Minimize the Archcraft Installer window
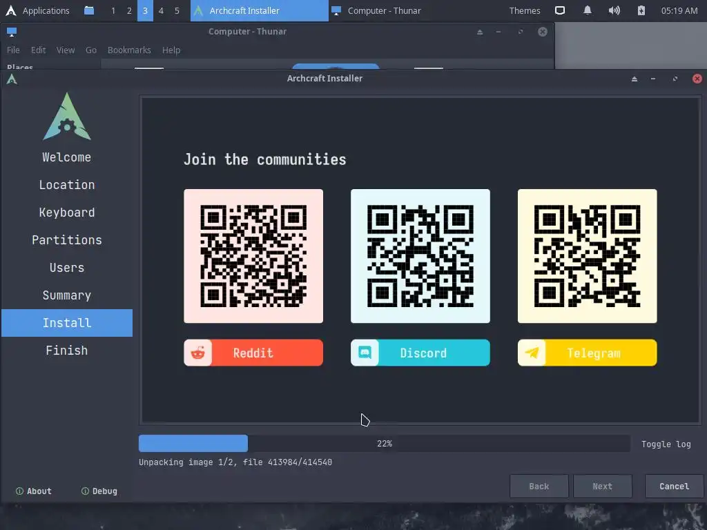 (x=653, y=79)
